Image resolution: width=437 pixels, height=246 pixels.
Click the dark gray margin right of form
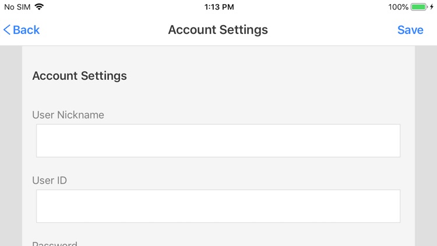[x=426, y=146]
